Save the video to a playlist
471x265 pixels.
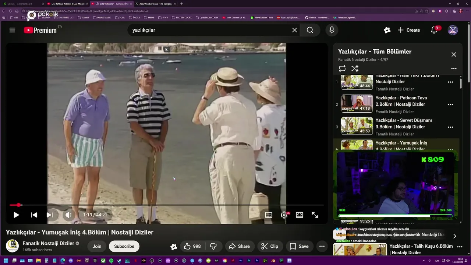tap(299, 246)
